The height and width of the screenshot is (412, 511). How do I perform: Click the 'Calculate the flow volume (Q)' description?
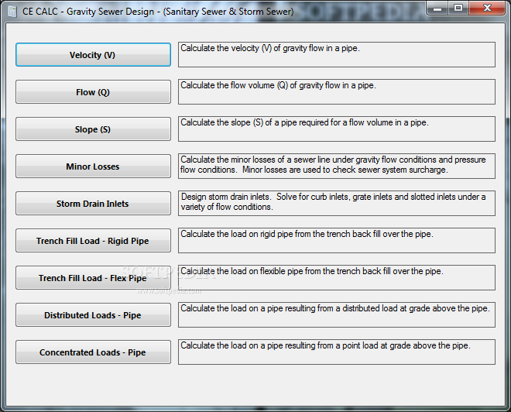(337, 91)
